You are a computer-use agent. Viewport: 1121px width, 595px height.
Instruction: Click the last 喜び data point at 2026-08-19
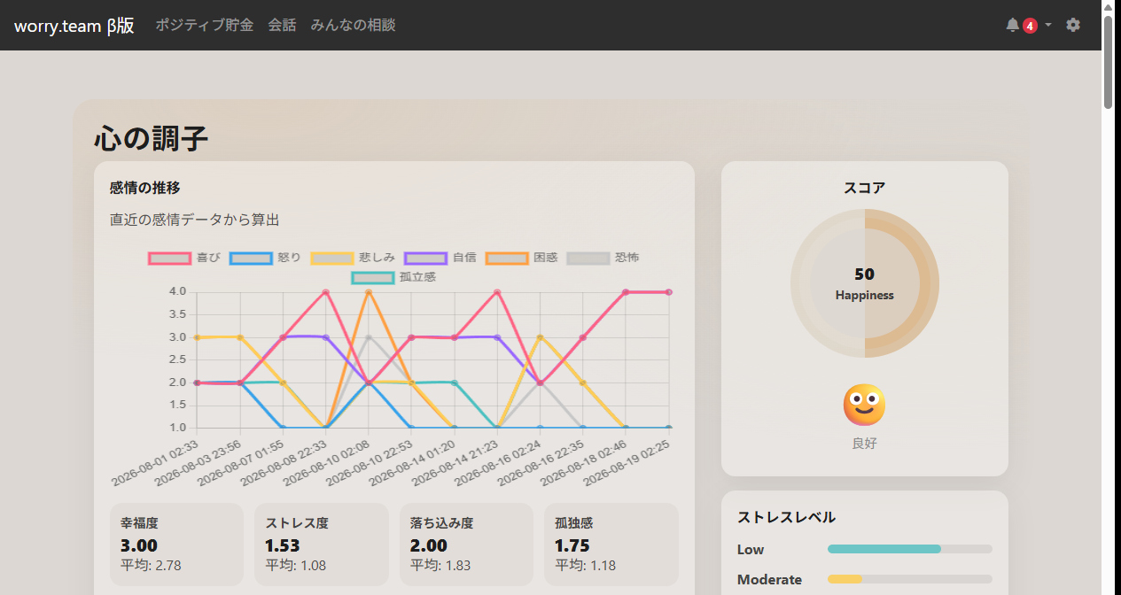[668, 291]
